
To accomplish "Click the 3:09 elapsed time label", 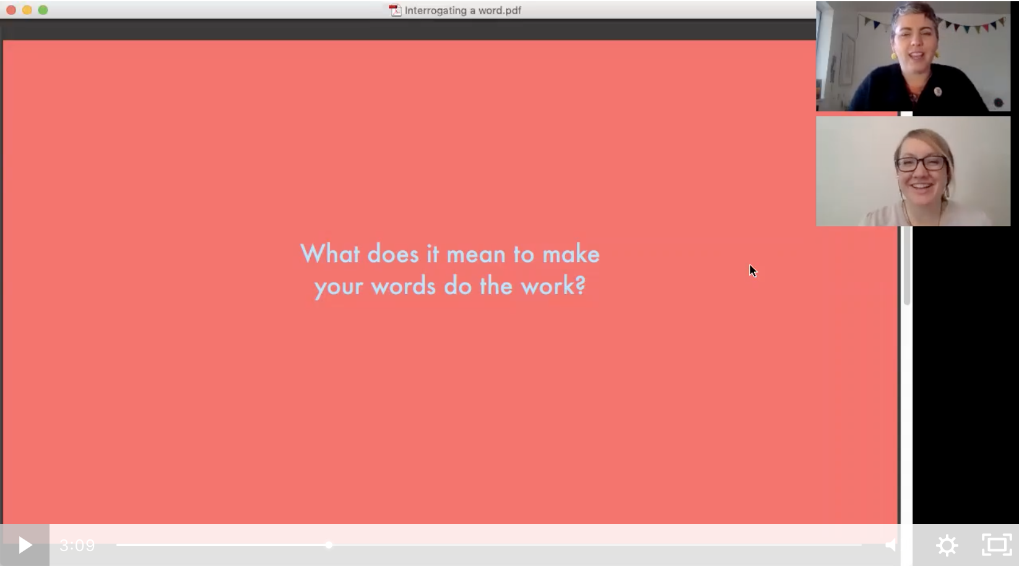I will pyautogui.click(x=77, y=546).
